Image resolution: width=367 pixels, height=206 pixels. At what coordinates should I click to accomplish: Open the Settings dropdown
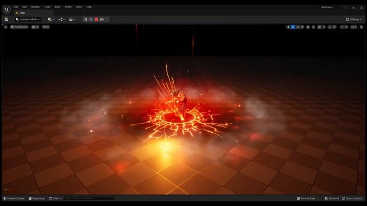354,19
